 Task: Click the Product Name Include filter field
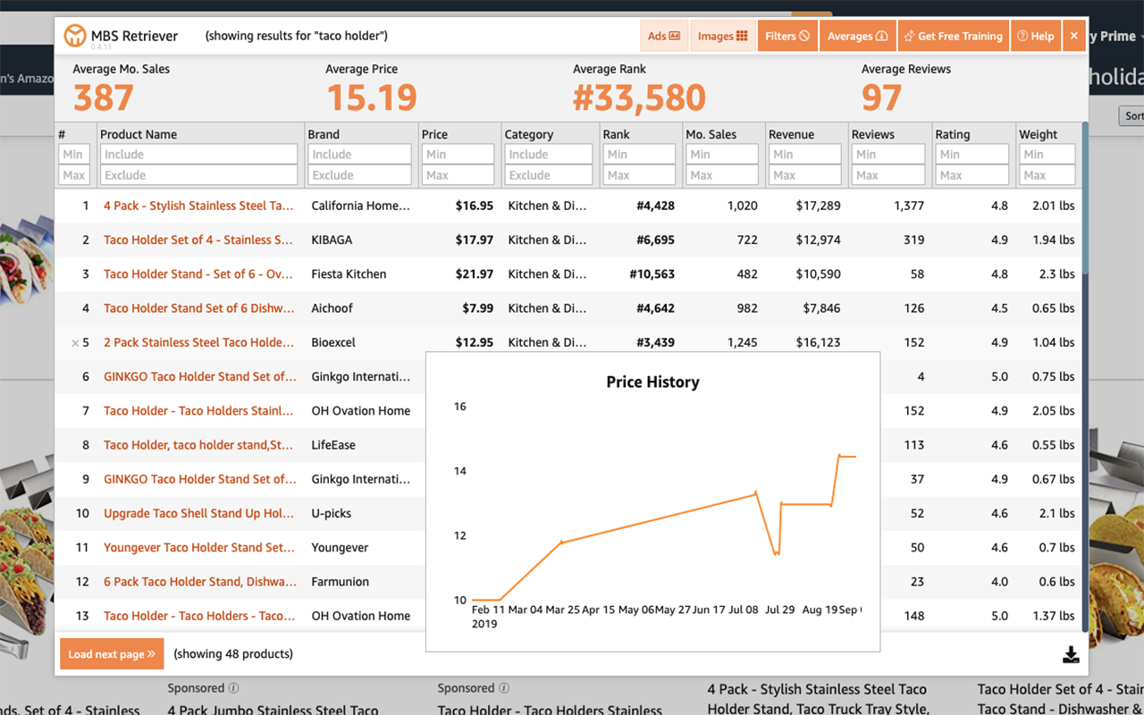point(198,155)
